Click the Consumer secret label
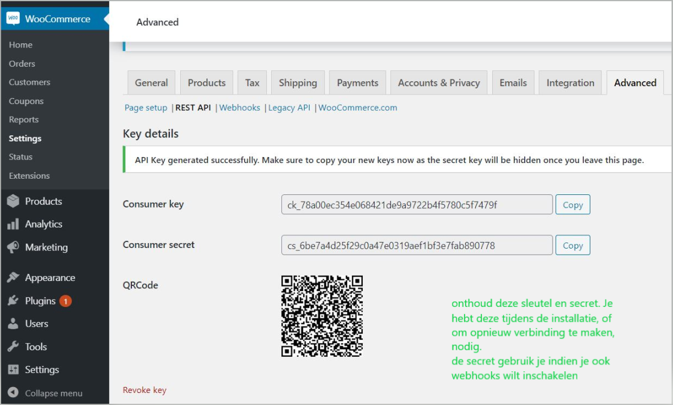 point(158,245)
